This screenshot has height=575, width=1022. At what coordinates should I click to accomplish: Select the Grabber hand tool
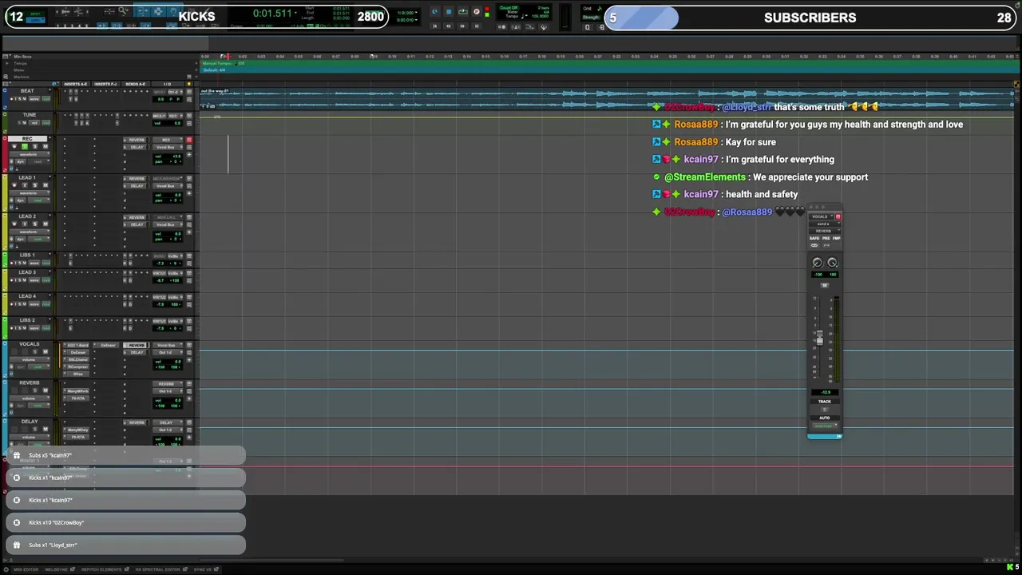[x=175, y=11]
